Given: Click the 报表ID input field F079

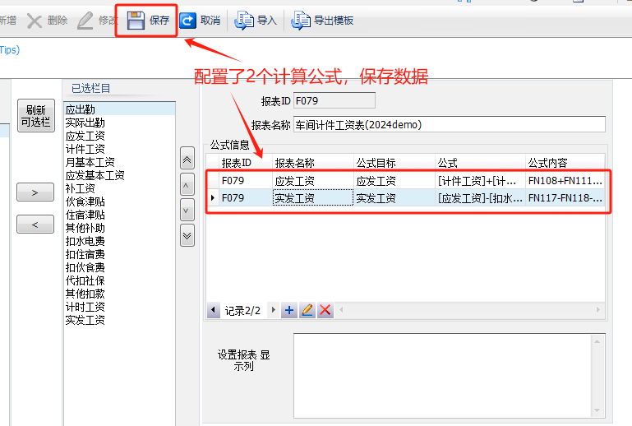Looking at the screenshot, I should pyautogui.click(x=334, y=100).
